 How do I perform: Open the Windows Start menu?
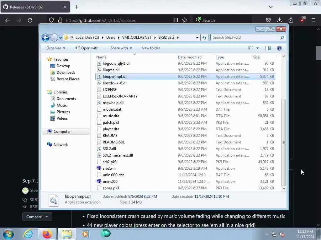coord(8,234)
